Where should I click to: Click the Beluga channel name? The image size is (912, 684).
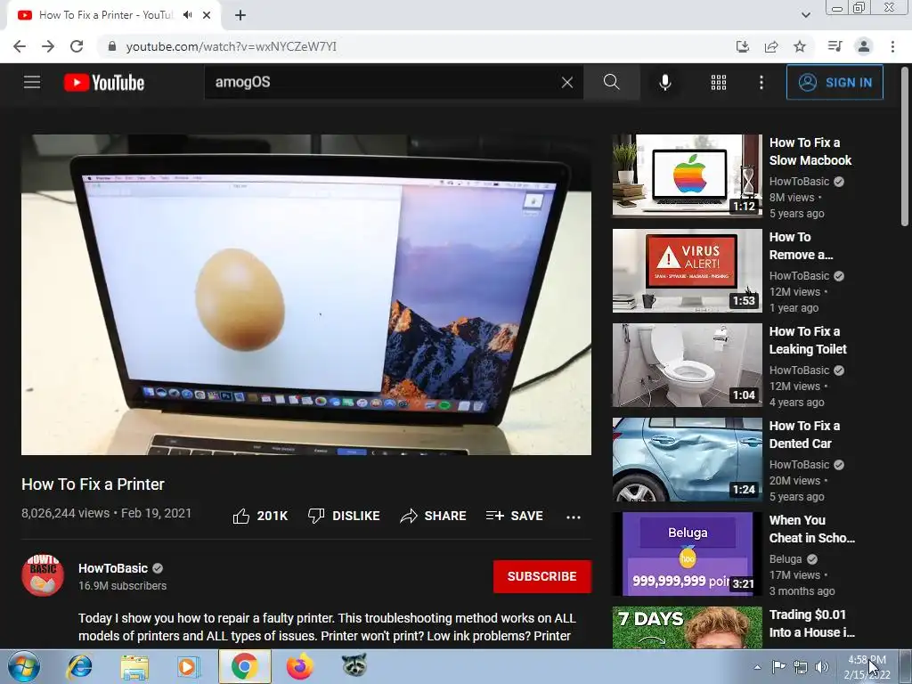click(x=786, y=559)
